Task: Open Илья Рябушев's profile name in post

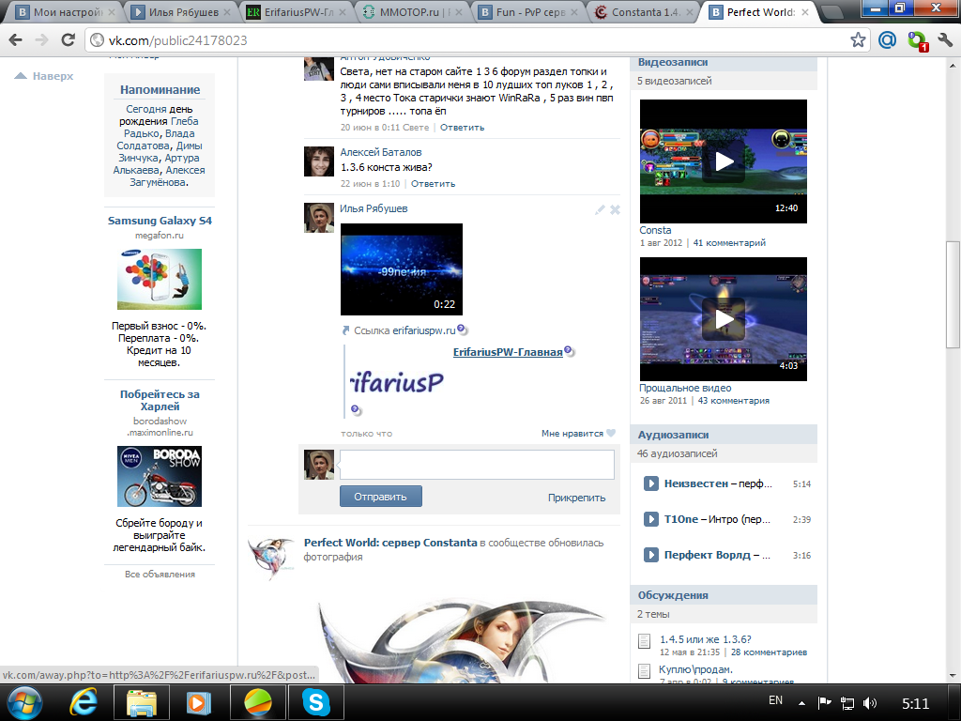Action: tap(374, 208)
